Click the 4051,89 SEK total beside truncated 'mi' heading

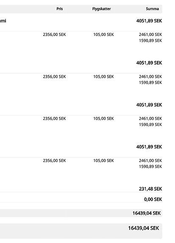(x=149, y=21)
